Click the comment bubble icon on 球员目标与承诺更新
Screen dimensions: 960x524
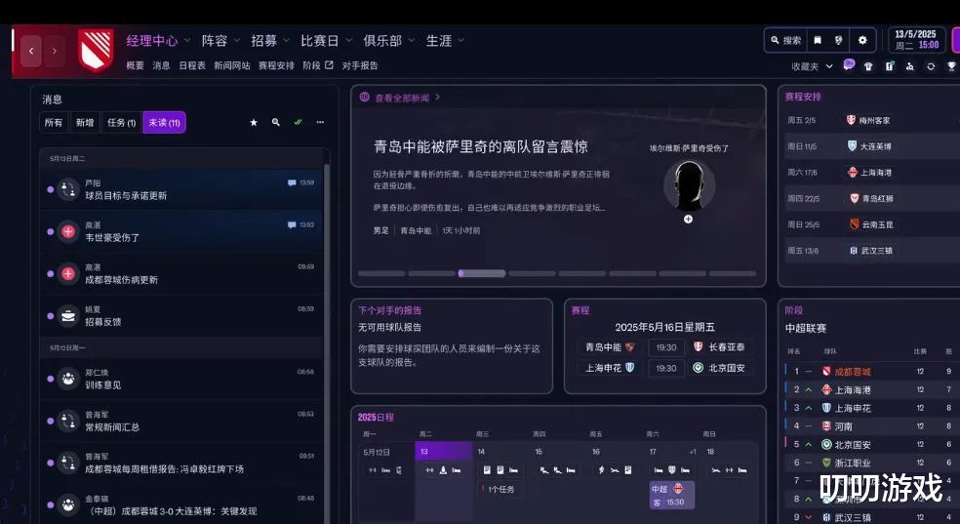(292, 182)
